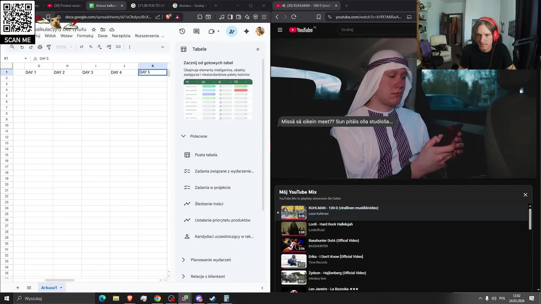The width and height of the screenshot is (541, 304).
Task: Reload the YouTube browser page
Action: 294,17
